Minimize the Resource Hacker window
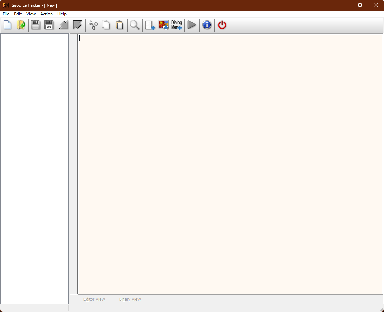The image size is (384, 312). tap(345, 5)
